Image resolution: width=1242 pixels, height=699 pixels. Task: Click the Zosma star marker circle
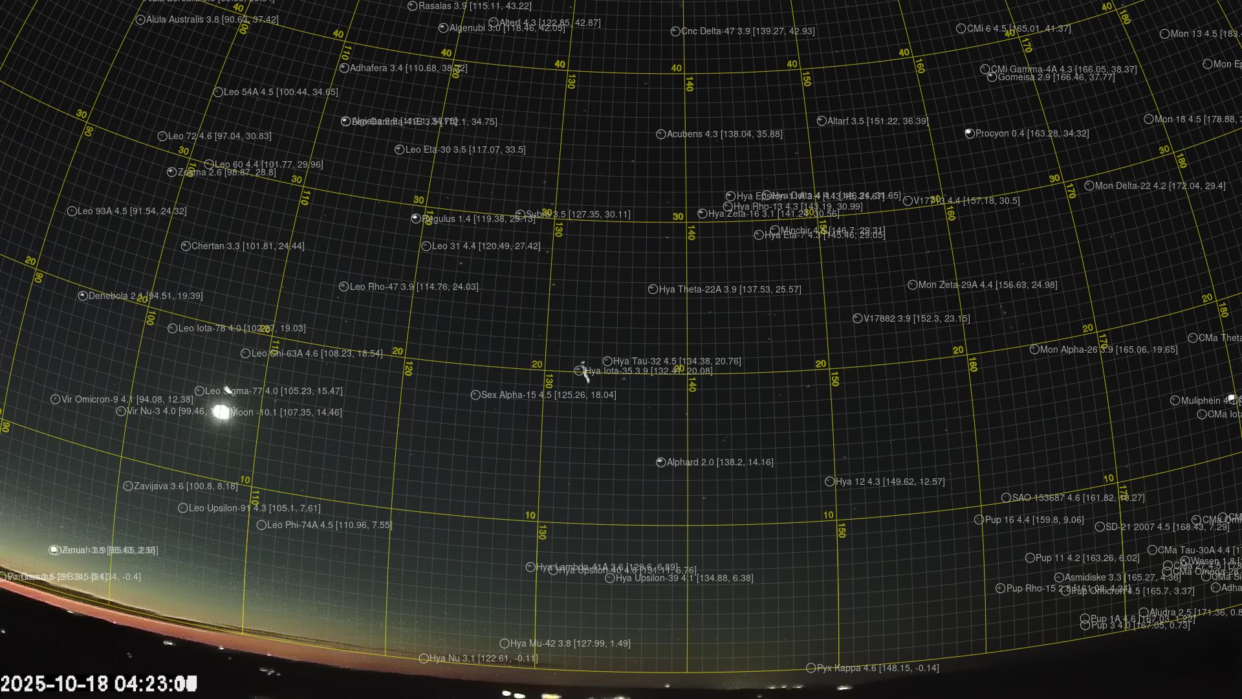coord(171,172)
